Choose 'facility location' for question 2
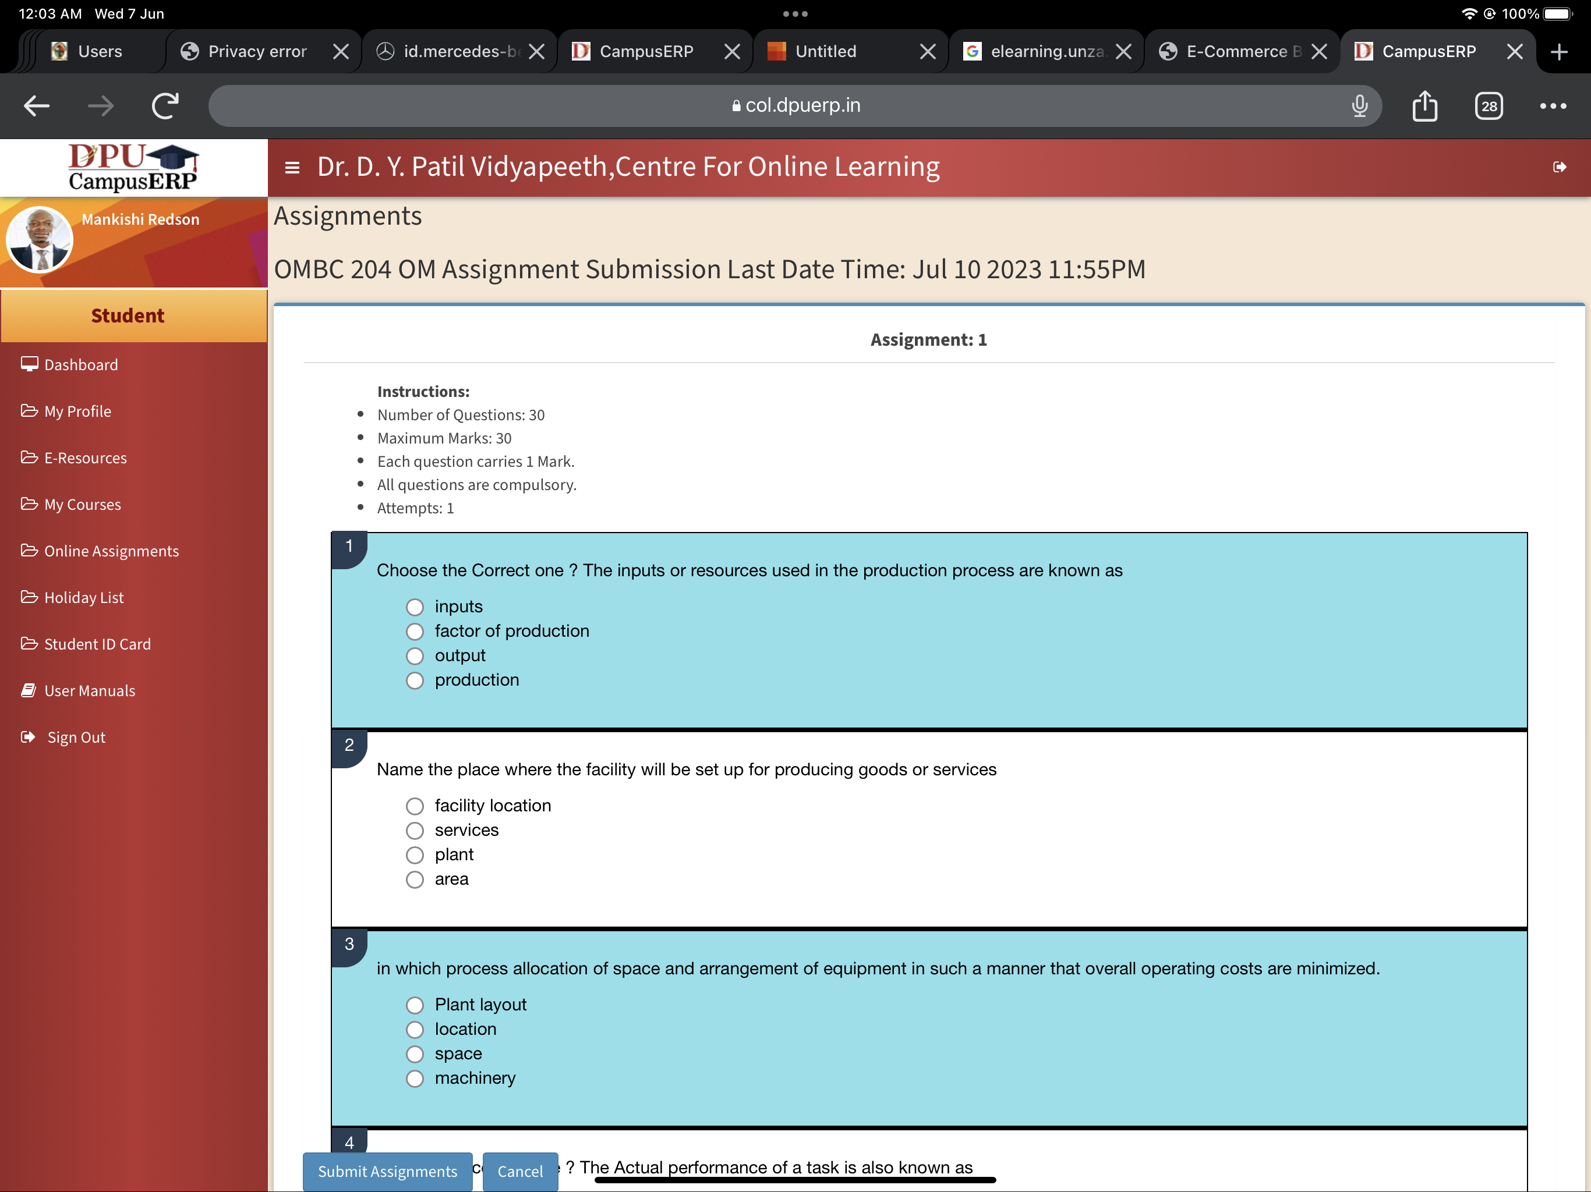Screen dimensions: 1591x1192 [x=414, y=806]
